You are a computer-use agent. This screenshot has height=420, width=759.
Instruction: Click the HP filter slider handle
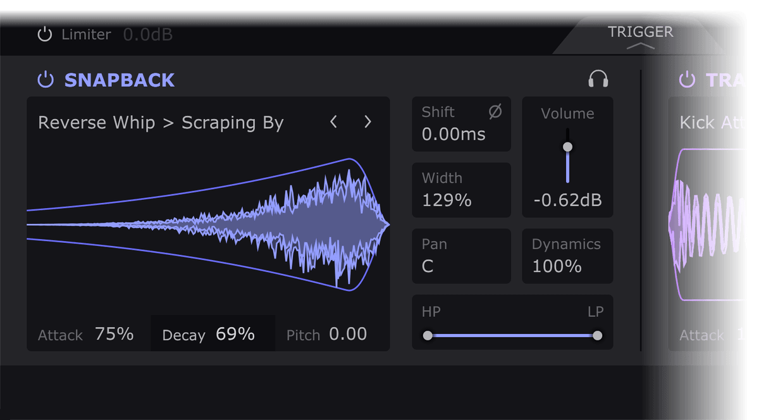point(428,335)
